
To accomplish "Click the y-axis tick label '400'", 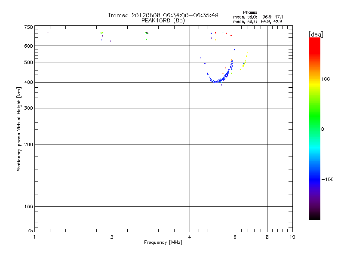I will click(x=28, y=83).
